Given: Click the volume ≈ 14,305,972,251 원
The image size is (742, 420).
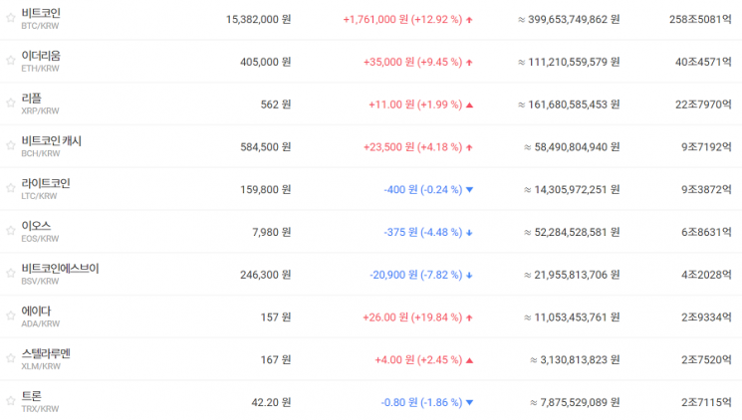Looking at the screenshot, I should pos(572,190).
